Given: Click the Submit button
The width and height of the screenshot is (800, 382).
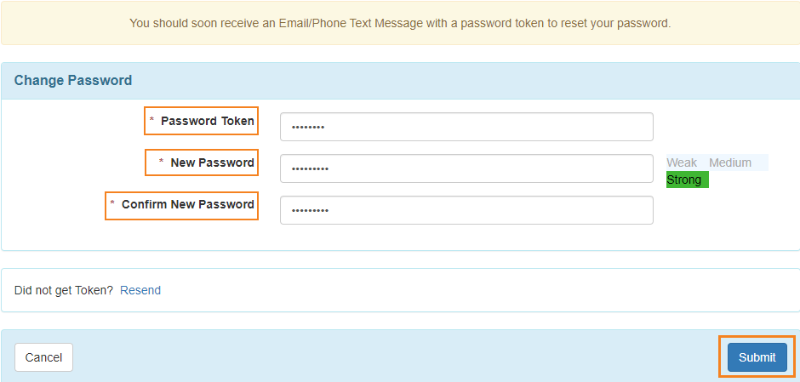Looking at the screenshot, I should point(757,357).
